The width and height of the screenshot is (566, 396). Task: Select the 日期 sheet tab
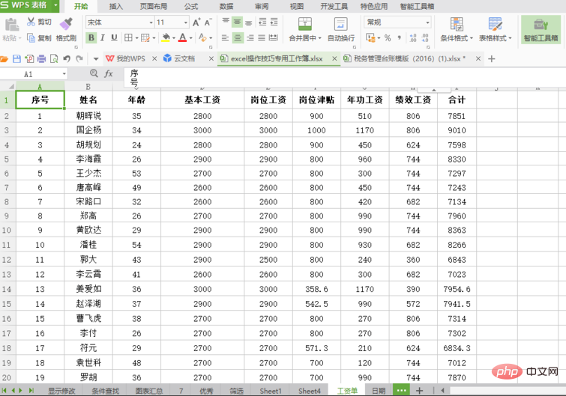(x=379, y=391)
